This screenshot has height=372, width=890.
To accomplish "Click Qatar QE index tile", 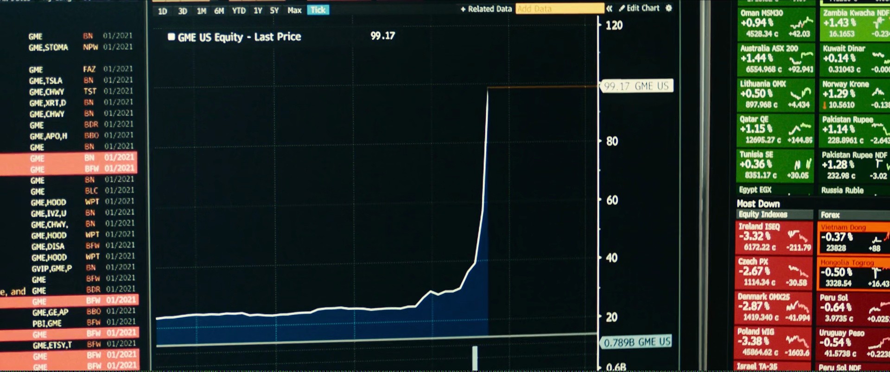I will 775,130.
